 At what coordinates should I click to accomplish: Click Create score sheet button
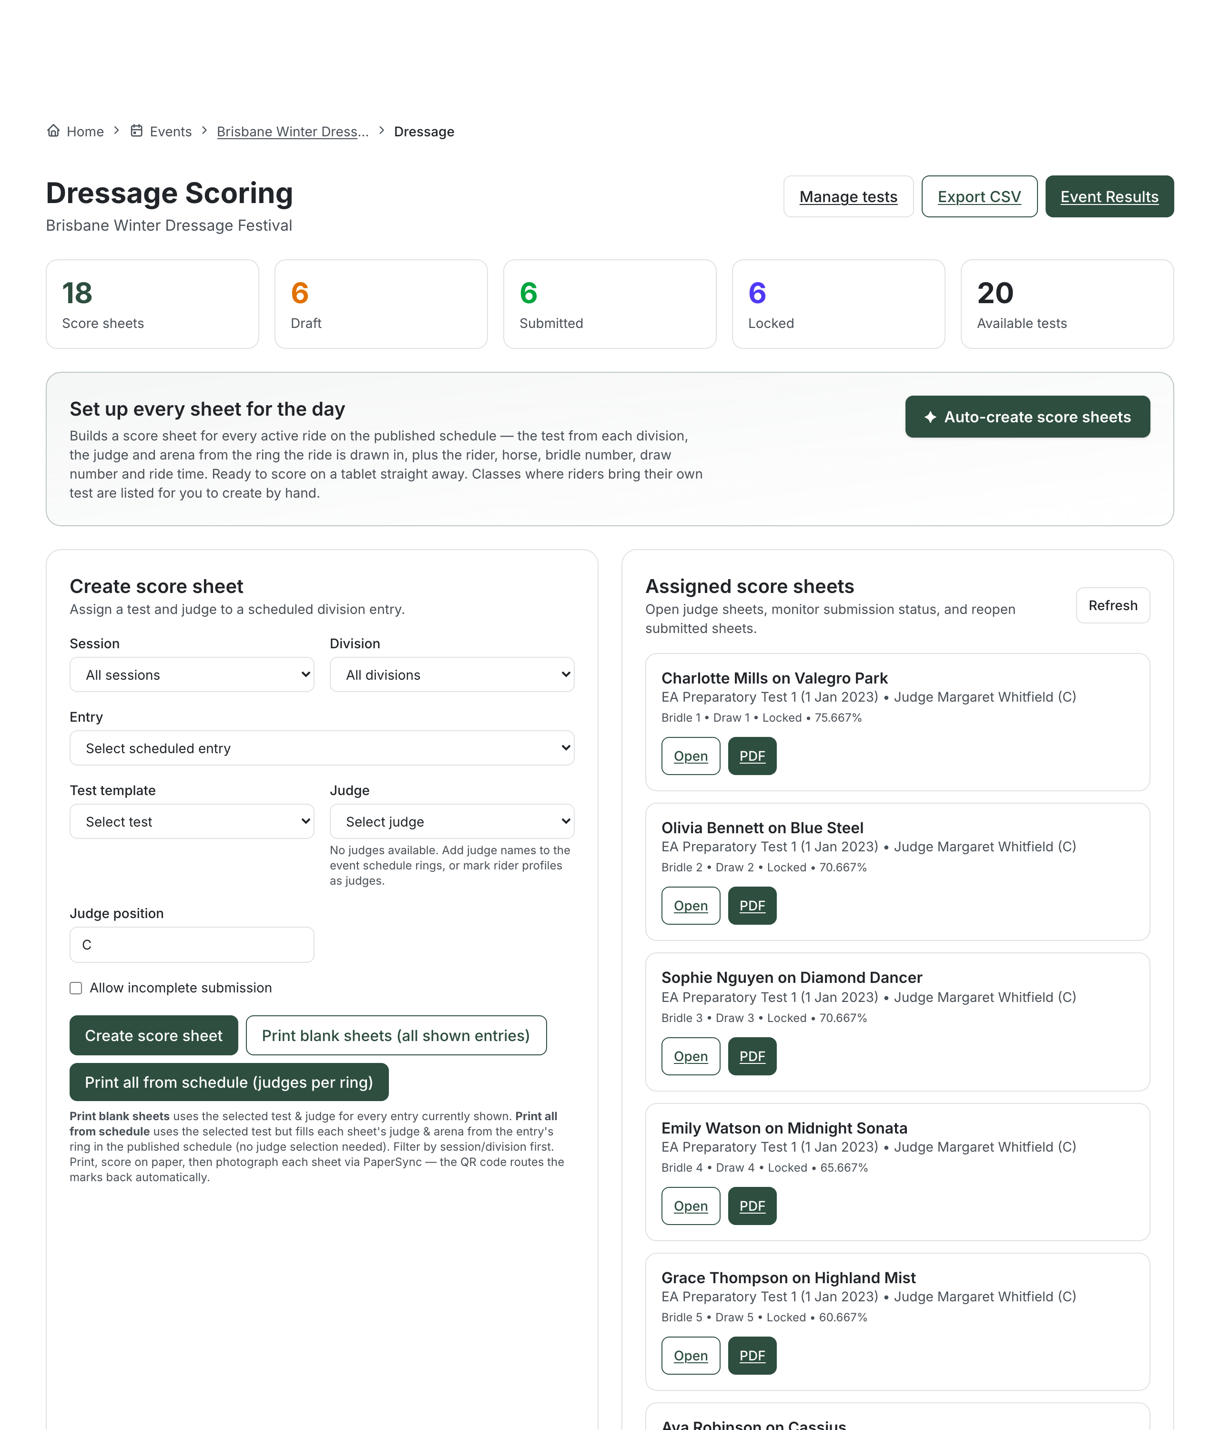click(154, 1035)
